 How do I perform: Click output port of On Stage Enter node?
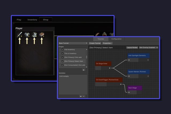pyautogui.click(x=110, y=68)
